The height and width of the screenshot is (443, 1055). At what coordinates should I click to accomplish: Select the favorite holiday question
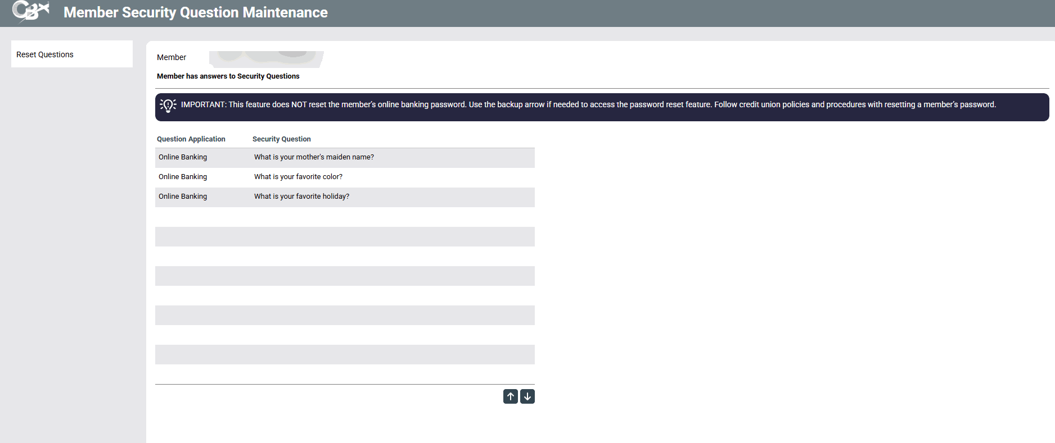tap(301, 197)
